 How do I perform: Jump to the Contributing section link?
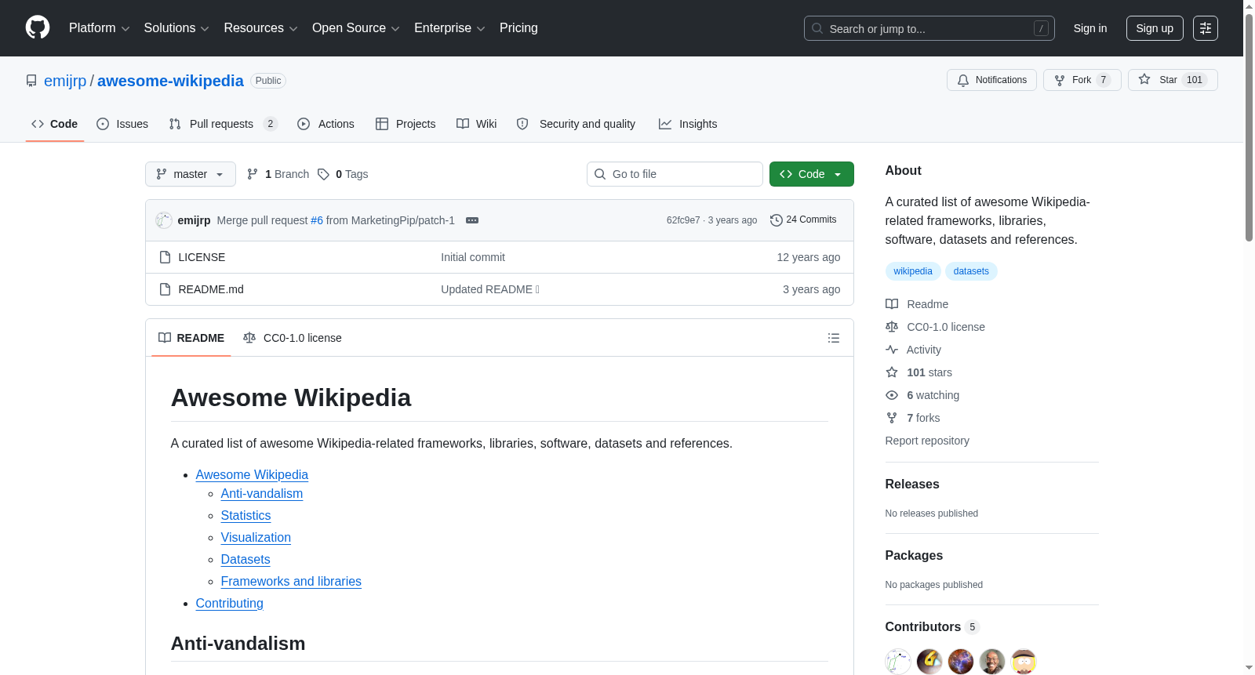(230, 604)
